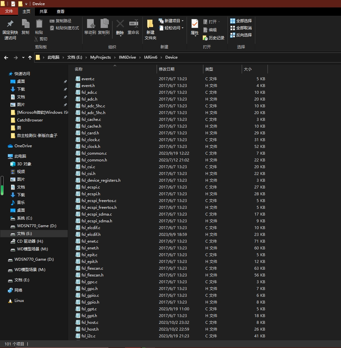This screenshot has height=348, width=341.
Task: Create a folder with 新建文件夹 icon
Action: tap(150, 24)
